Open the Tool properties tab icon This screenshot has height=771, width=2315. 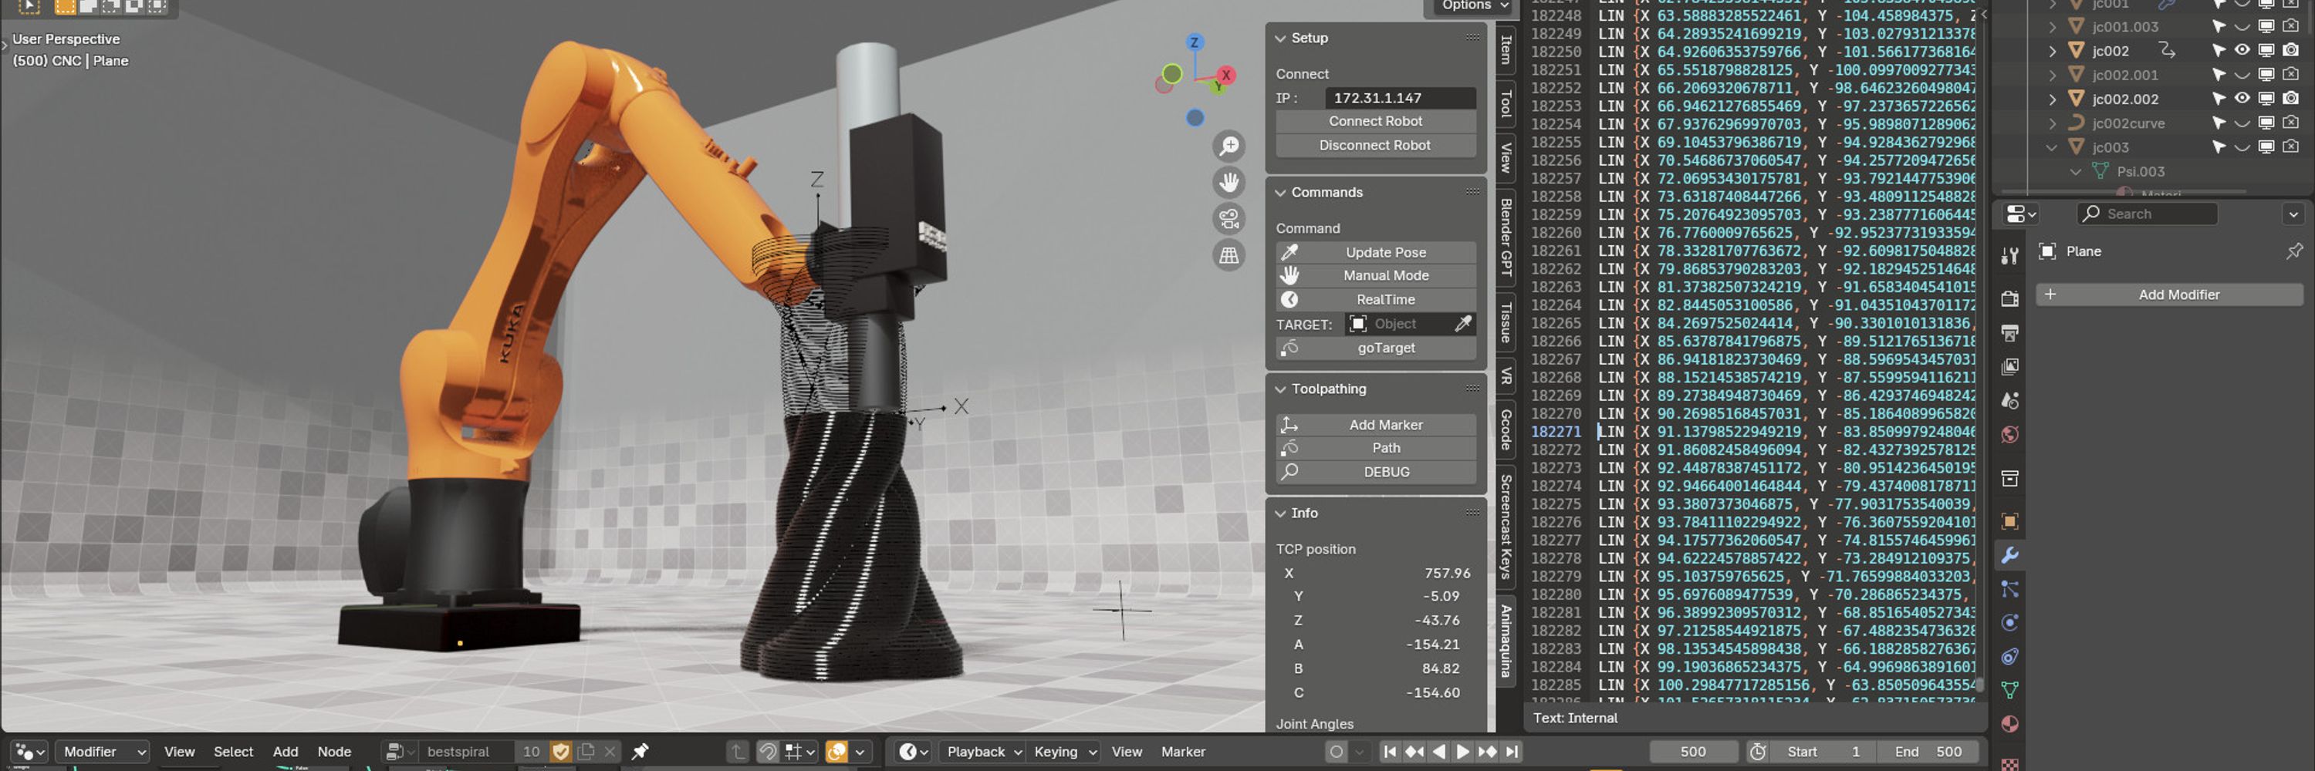coord(2010,257)
